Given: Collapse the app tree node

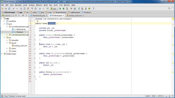Looking at the screenshot, I should pos(2,19).
